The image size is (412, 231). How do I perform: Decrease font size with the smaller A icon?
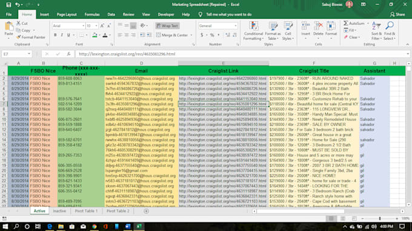(109, 25)
